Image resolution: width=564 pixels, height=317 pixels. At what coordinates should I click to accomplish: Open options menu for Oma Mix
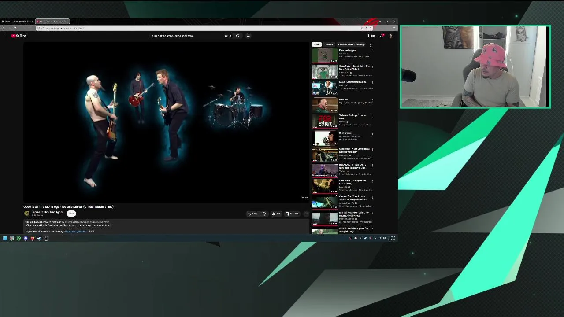373,100
